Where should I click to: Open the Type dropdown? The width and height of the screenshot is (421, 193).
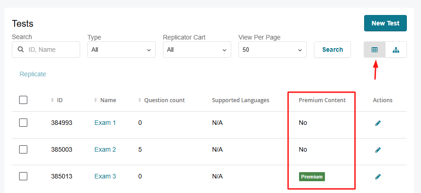point(121,49)
